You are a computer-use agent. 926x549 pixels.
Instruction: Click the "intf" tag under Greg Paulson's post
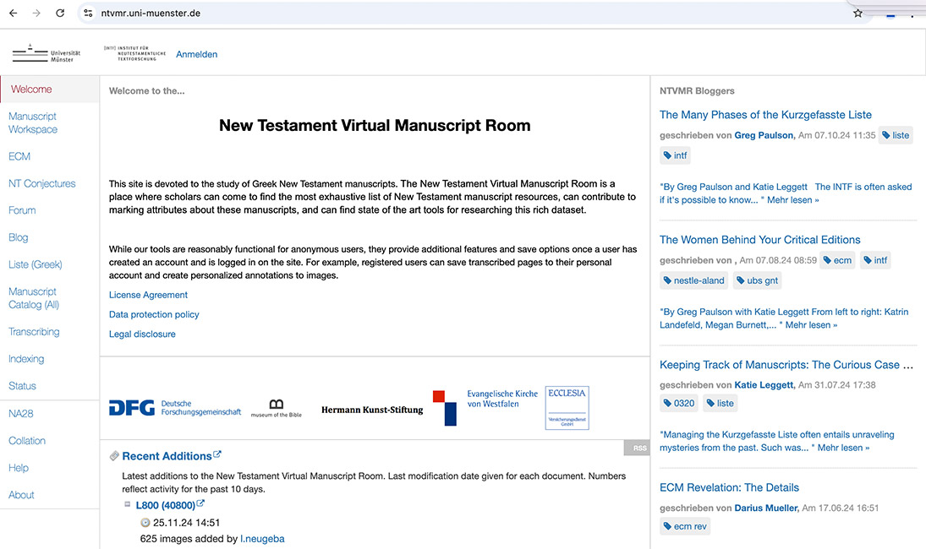coord(674,155)
